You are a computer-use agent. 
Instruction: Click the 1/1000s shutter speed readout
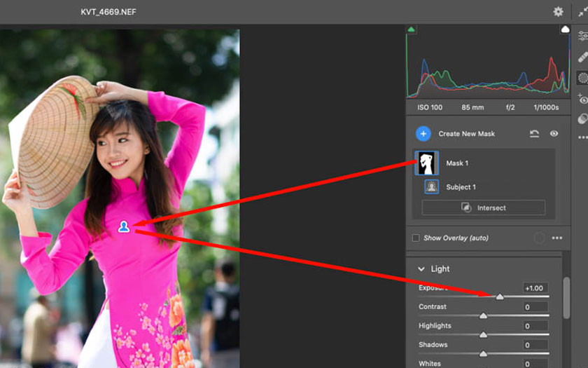coord(546,107)
